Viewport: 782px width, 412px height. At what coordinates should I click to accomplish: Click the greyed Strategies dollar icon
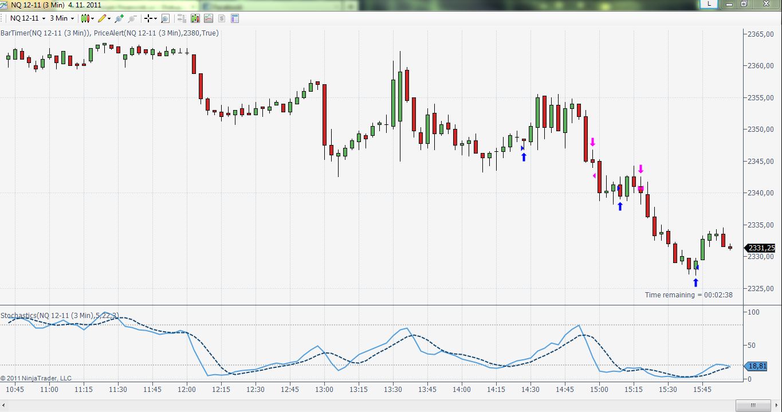point(221,18)
